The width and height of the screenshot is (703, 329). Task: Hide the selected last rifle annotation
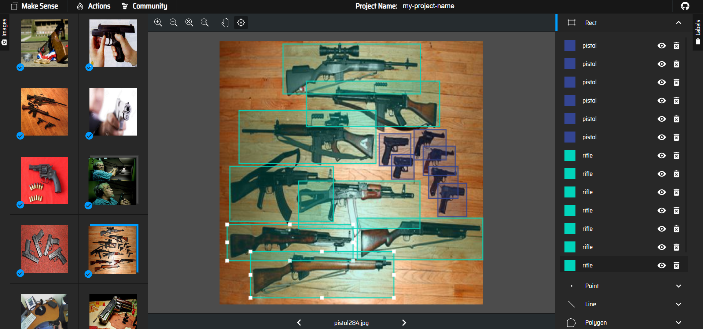(x=662, y=266)
